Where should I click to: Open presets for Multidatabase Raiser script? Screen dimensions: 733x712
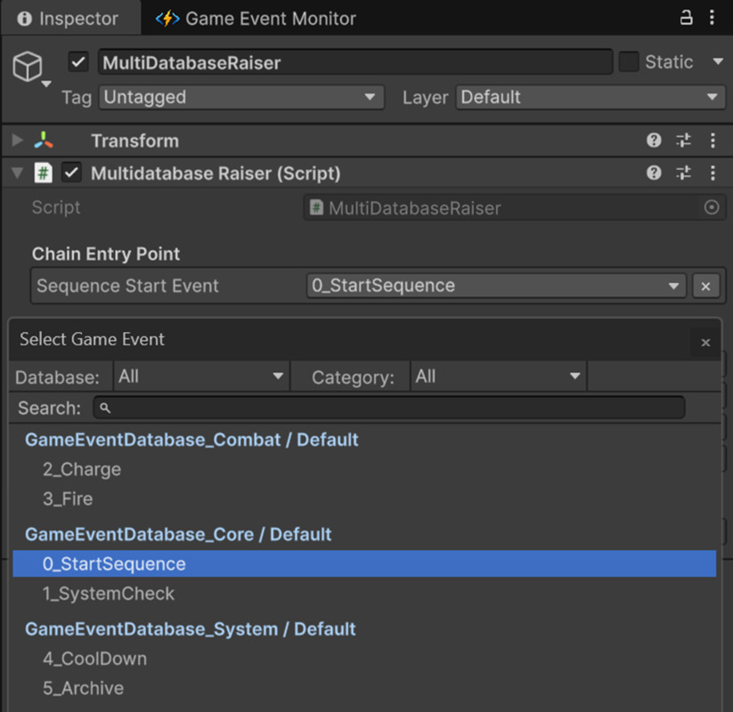click(x=682, y=173)
